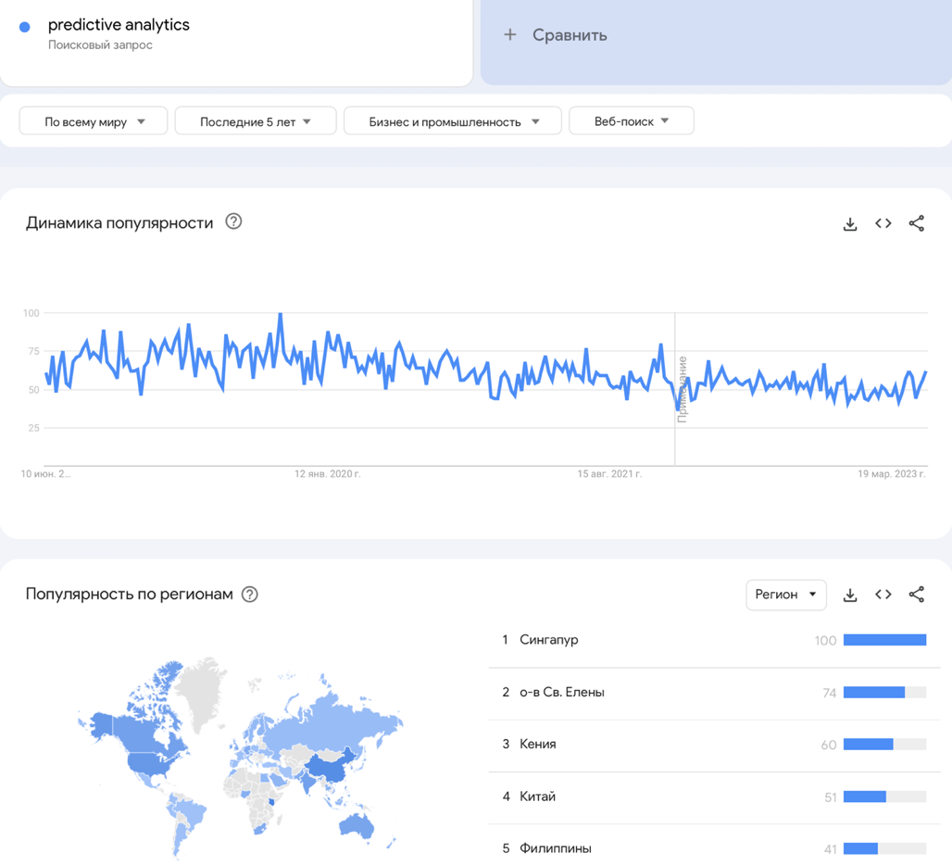Share the popularity dynamics chart
Image resolution: width=952 pixels, height=865 pixels.
point(916,224)
